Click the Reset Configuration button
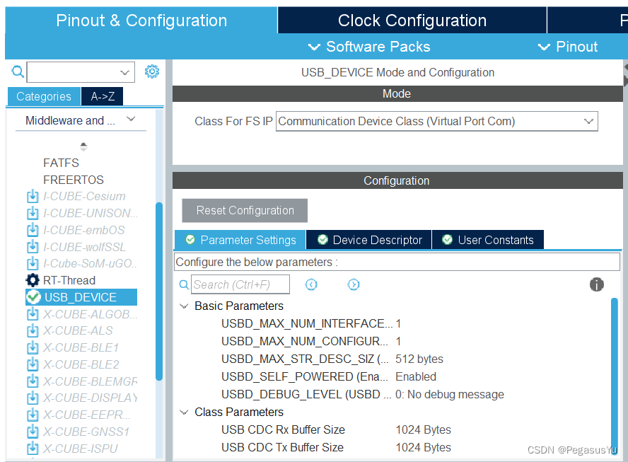 [x=245, y=210]
